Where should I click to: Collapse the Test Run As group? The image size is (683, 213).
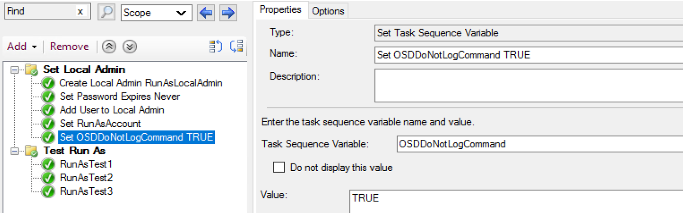pyautogui.click(x=15, y=151)
